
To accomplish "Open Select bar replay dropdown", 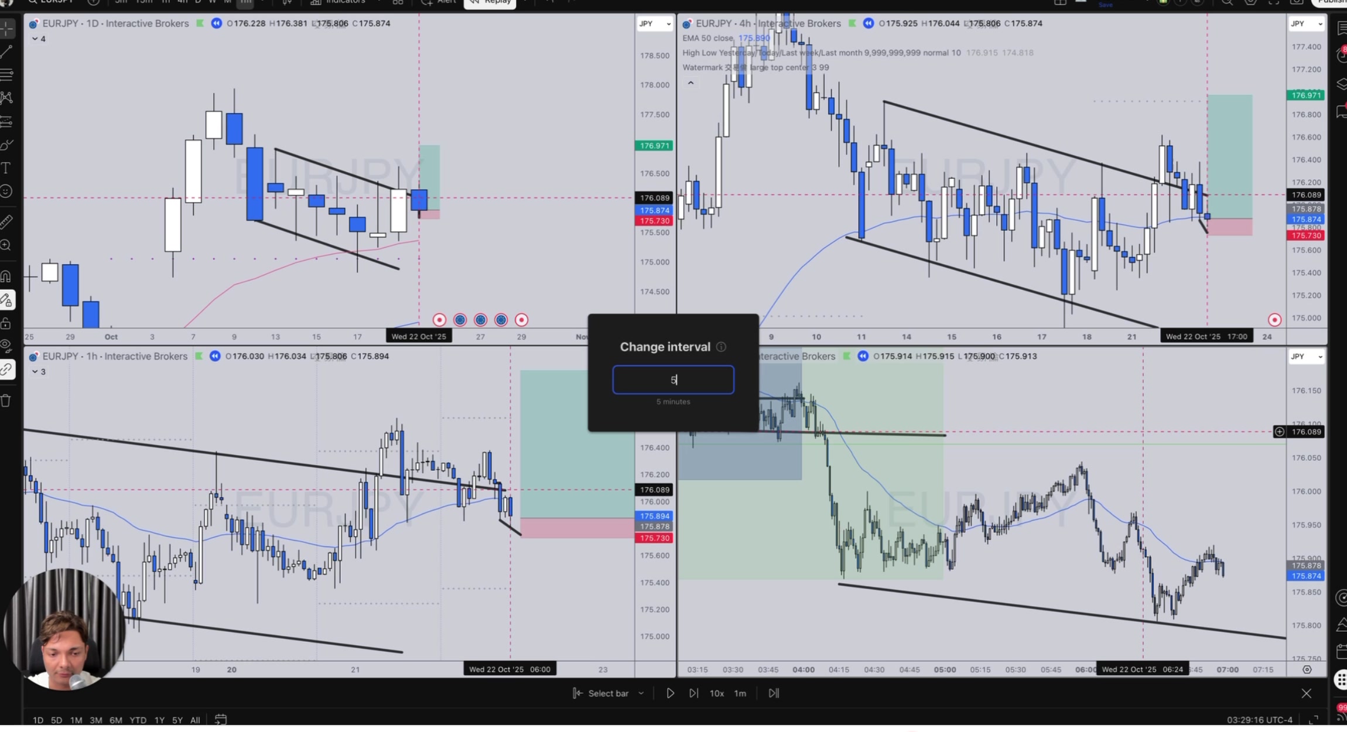I will click(641, 693).
